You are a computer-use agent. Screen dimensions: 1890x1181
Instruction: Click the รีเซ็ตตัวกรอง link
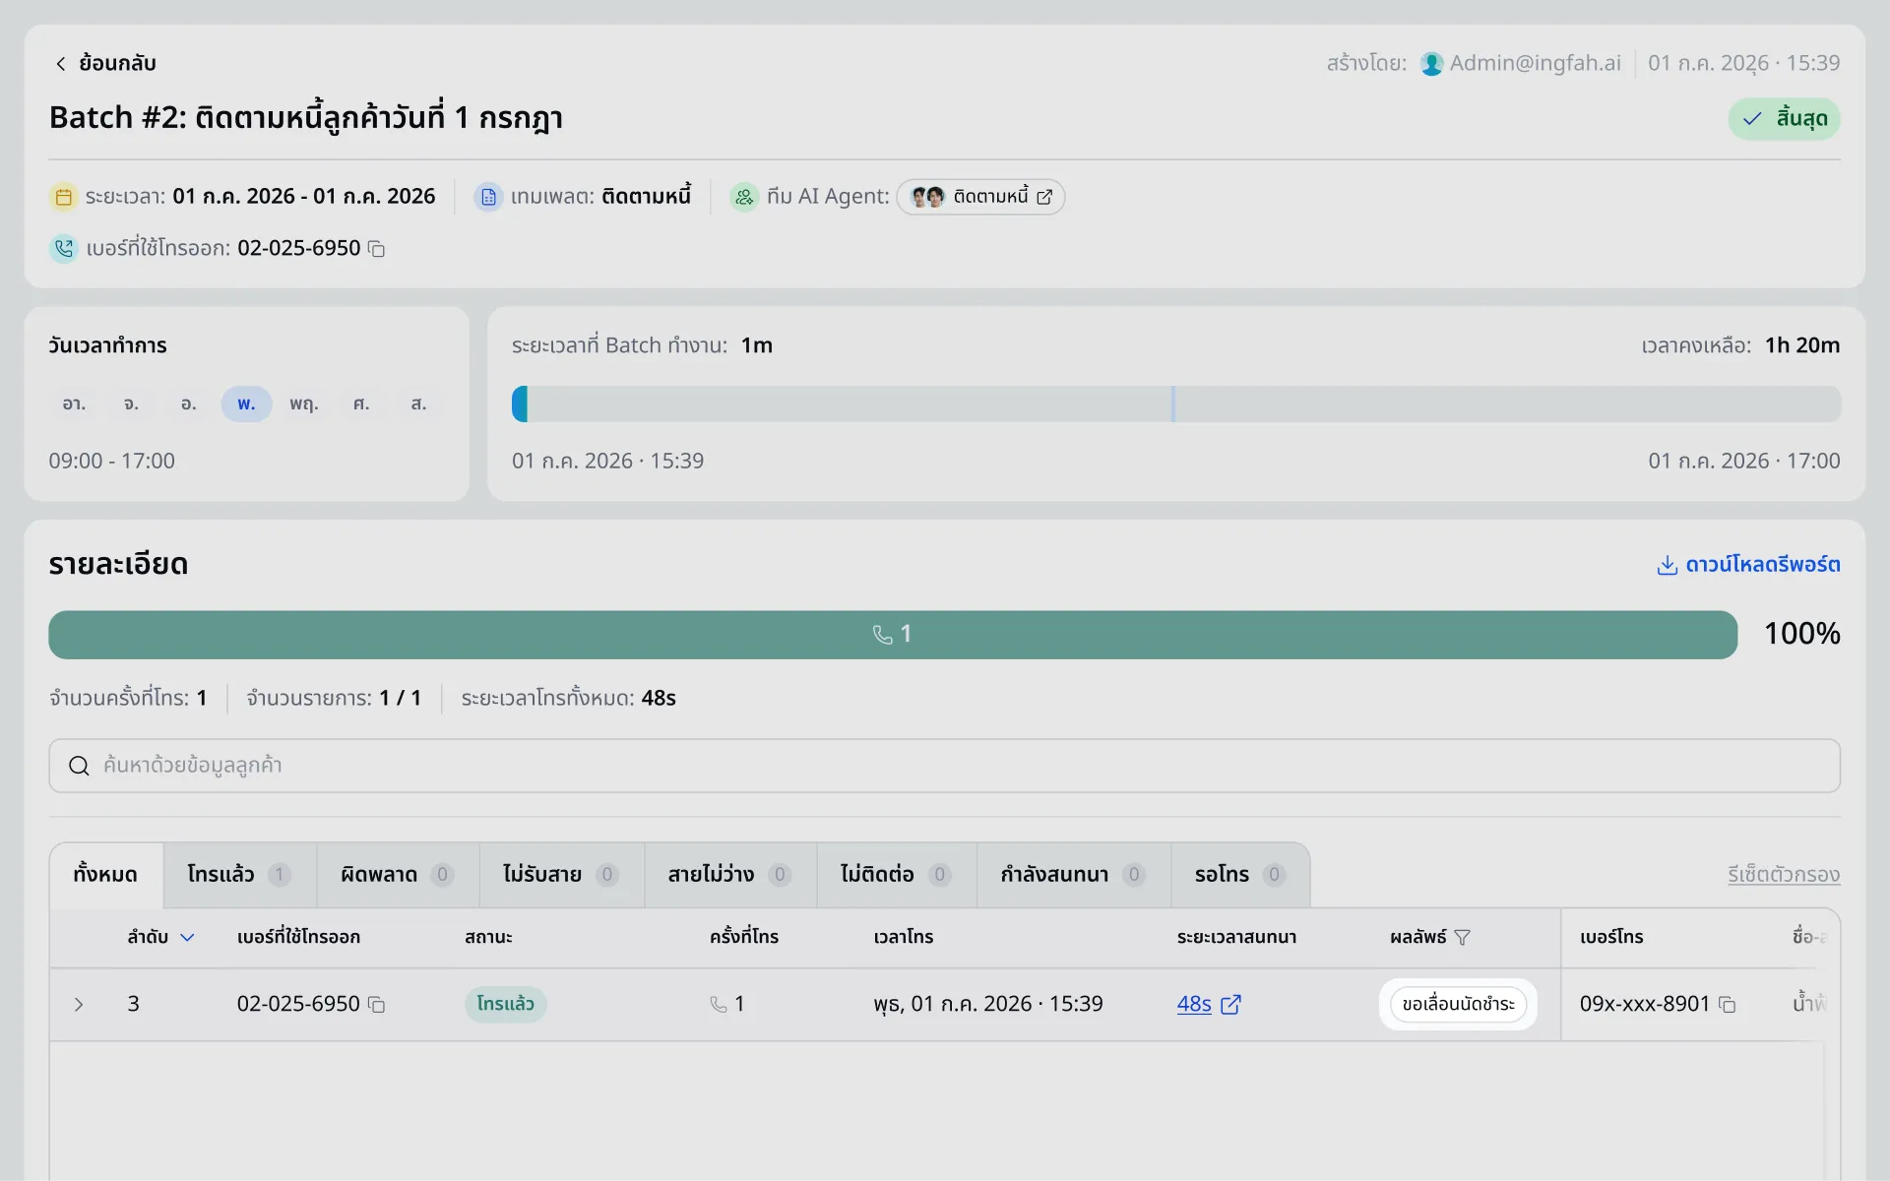point(1784,874)
